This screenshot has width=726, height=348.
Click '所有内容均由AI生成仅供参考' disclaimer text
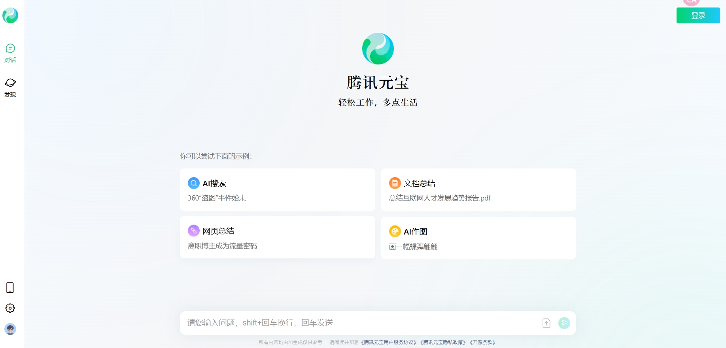291,342
